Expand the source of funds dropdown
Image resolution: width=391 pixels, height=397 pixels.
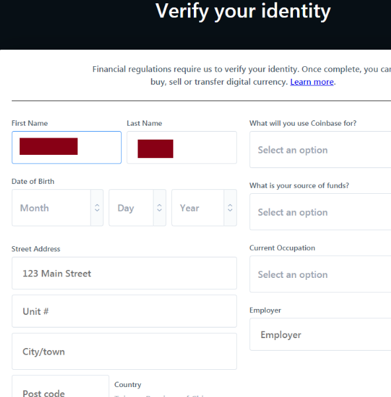(320, 212)
